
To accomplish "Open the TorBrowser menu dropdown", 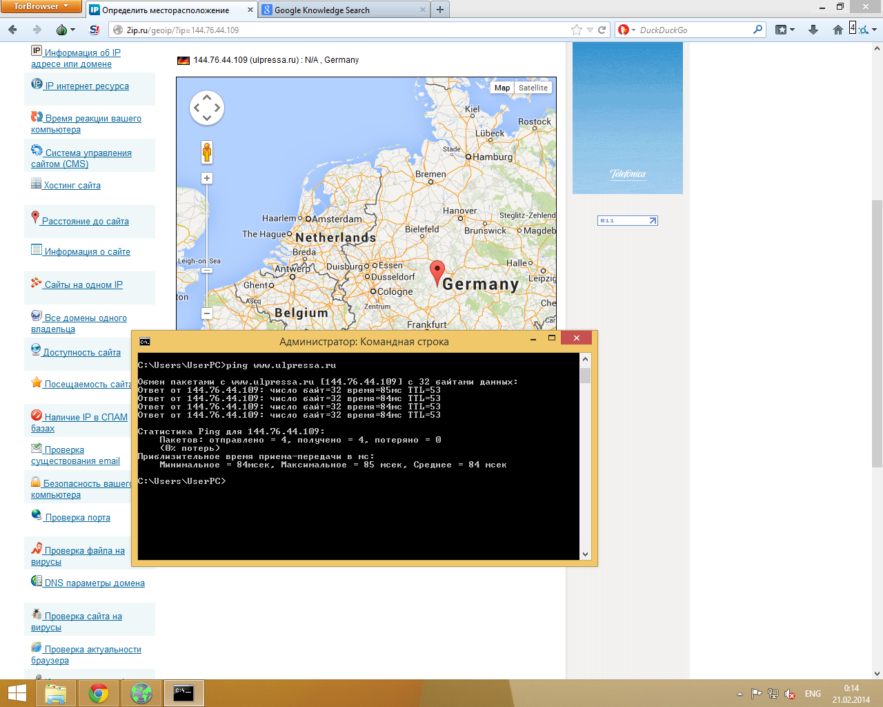I will coord(41,6).
